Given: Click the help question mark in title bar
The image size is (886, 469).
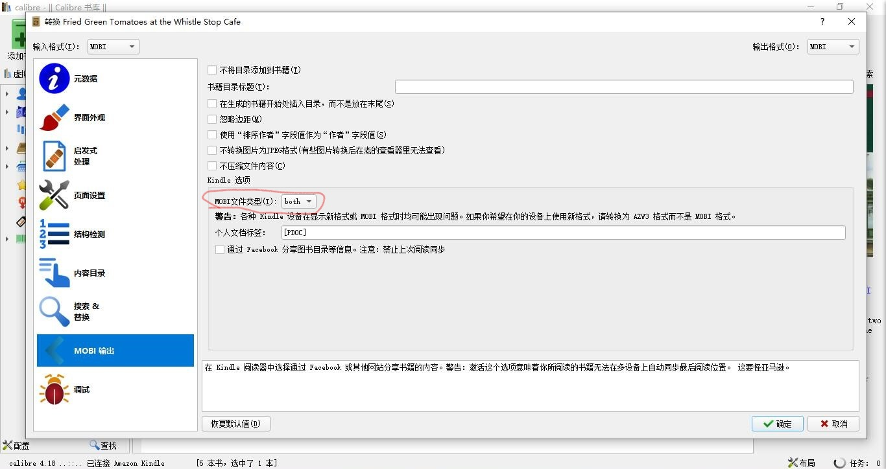Looking at the screenshot, I should 822,21.
